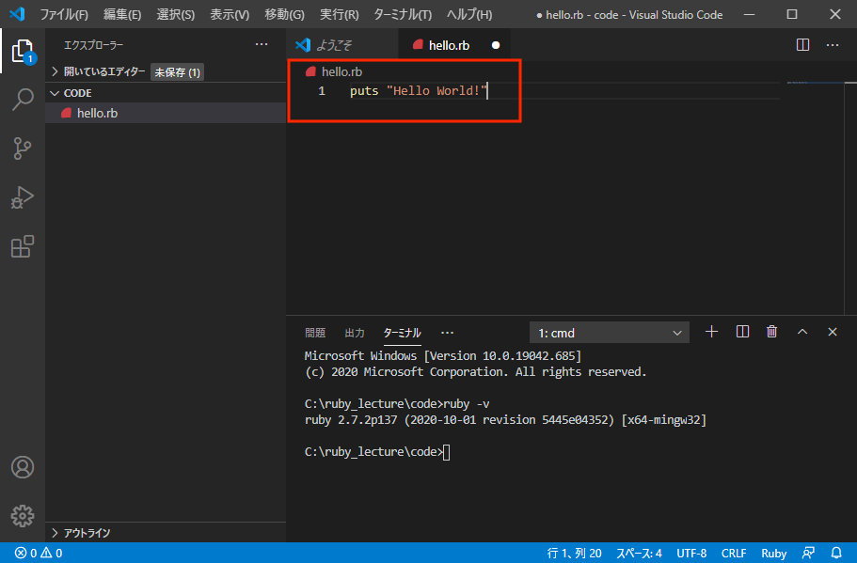This screenshot has height=563, width=857.
Task: Switch to the 出力 panel tab
Action: tap(355, 333)
